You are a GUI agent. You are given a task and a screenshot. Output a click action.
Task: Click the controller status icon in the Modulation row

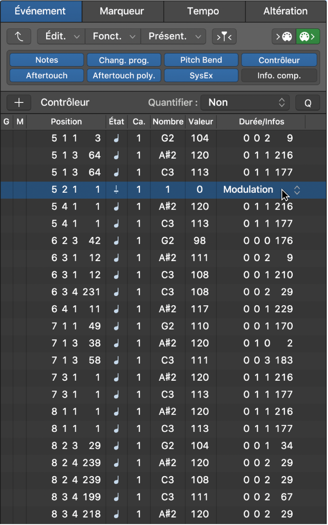coord(116,189)
